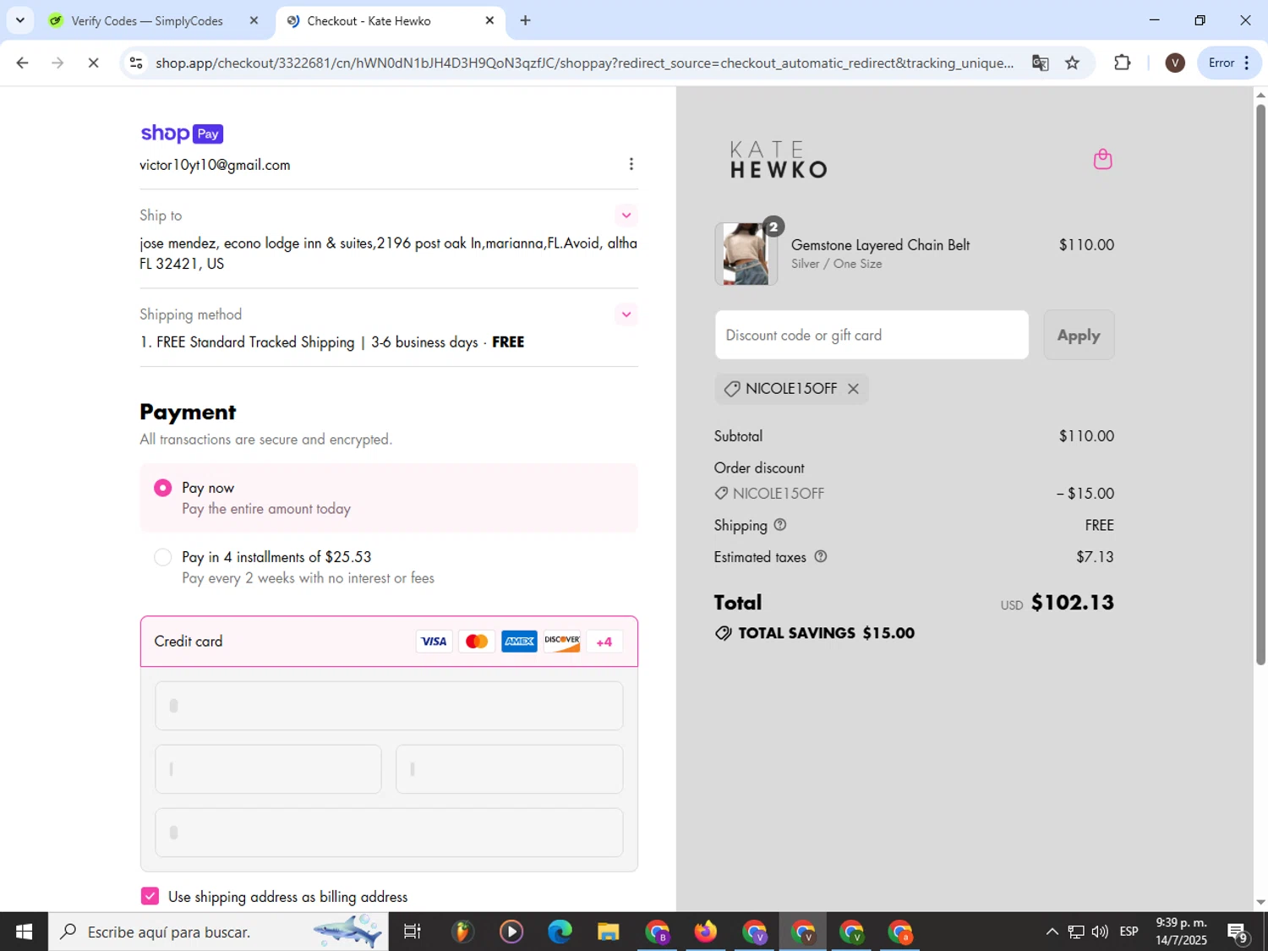This screenshot has height=951, width=1268.
Task: Open the notification center icon
Action: [x=1238, y=932]
